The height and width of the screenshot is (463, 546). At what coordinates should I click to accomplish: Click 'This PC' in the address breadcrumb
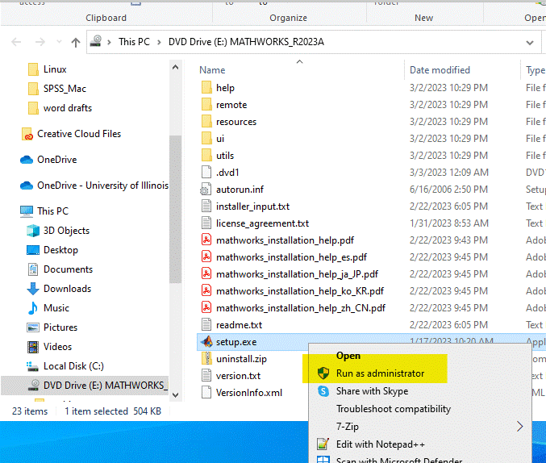coord(134,42)
